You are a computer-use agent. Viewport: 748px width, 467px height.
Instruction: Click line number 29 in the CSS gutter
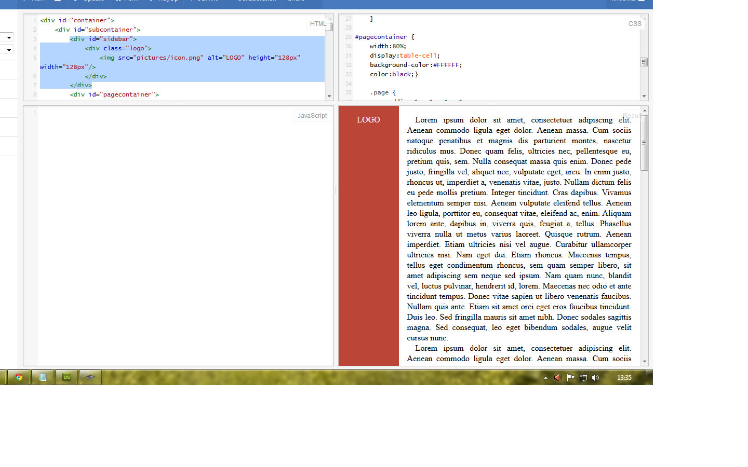(349, 37)
